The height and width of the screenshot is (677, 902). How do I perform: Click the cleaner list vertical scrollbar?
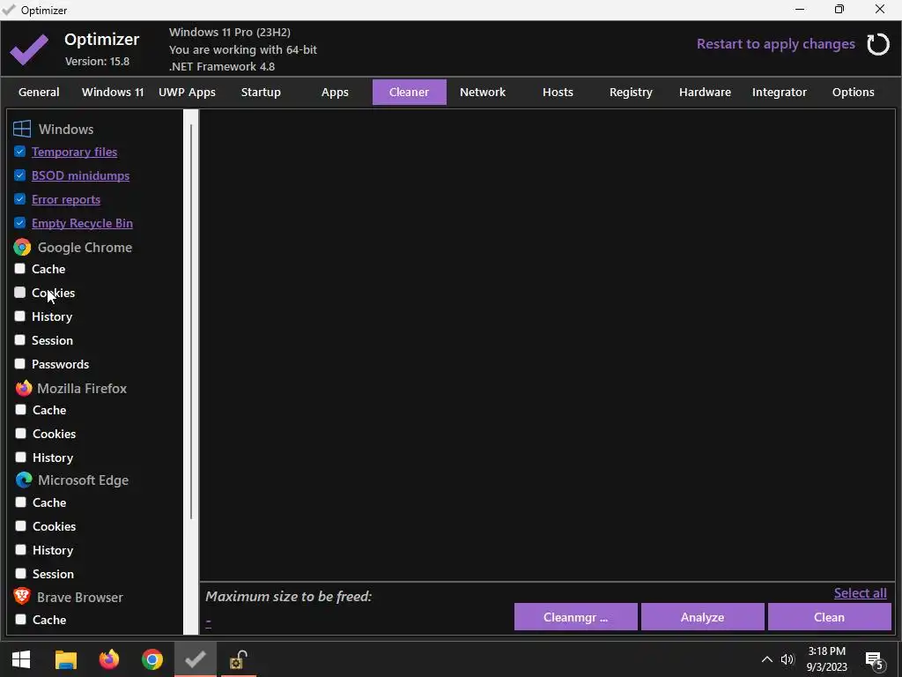[191, 323]
